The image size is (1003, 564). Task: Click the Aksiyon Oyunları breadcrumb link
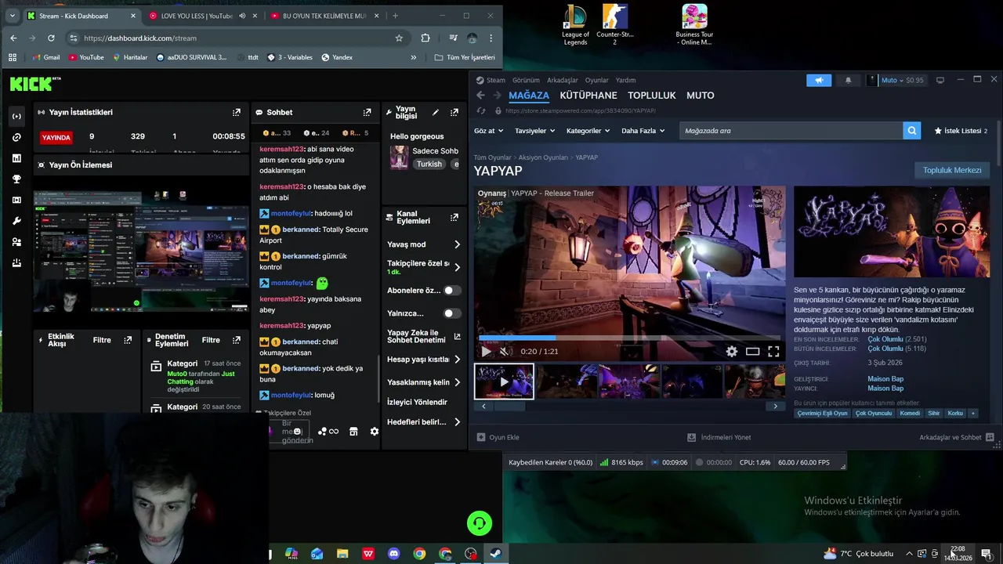click(543, 157)
